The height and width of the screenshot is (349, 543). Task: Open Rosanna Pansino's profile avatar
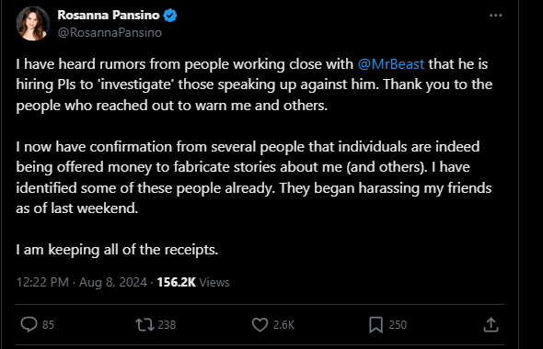33,24
